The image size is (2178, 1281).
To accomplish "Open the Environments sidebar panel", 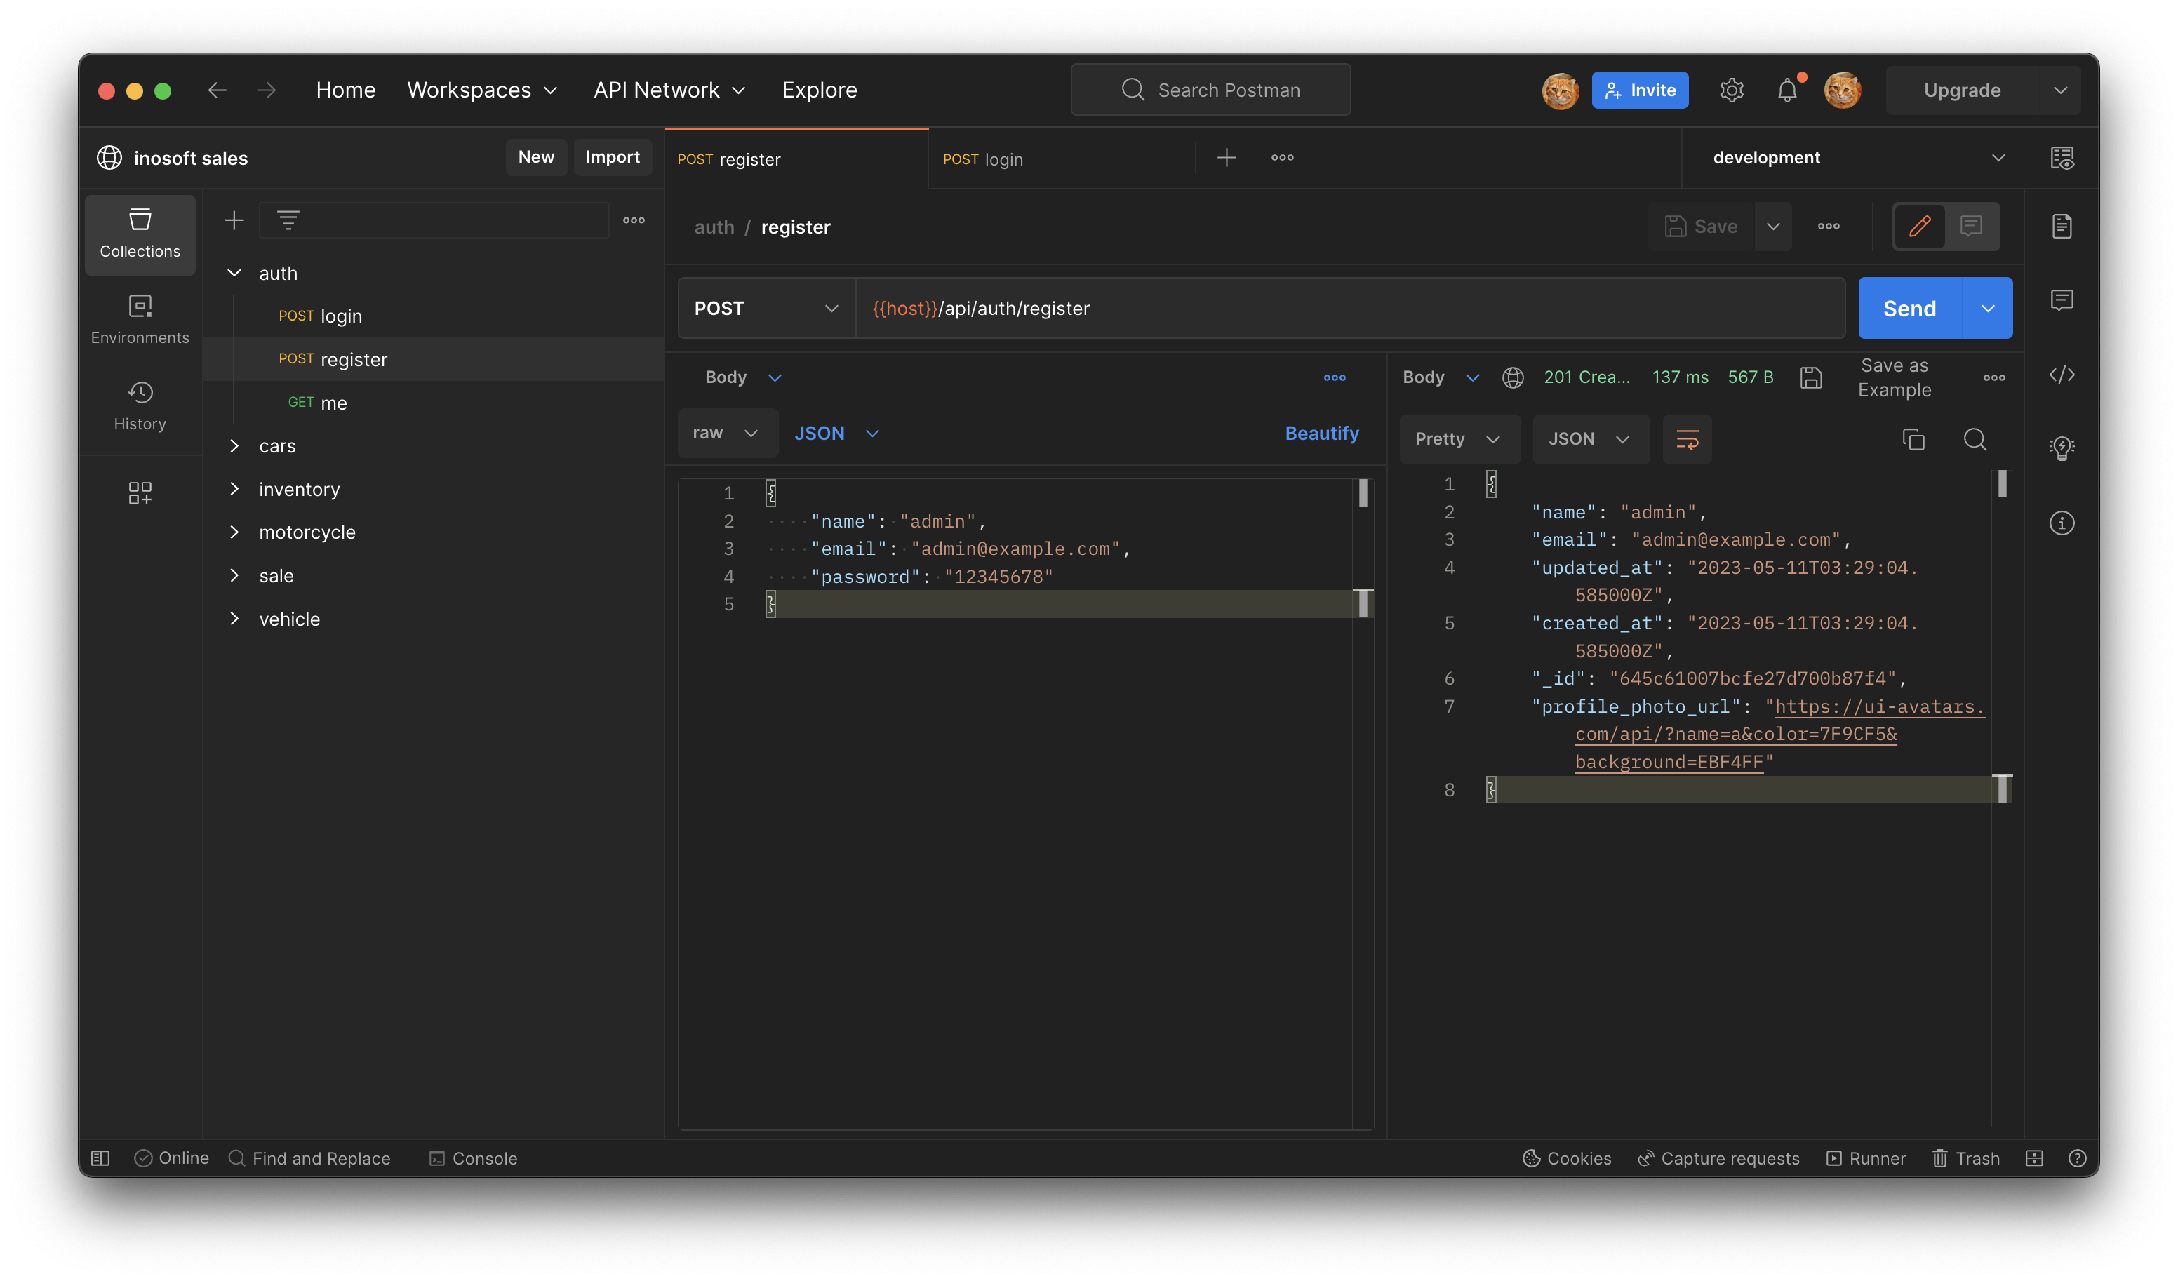I will (x=140, y=320).
